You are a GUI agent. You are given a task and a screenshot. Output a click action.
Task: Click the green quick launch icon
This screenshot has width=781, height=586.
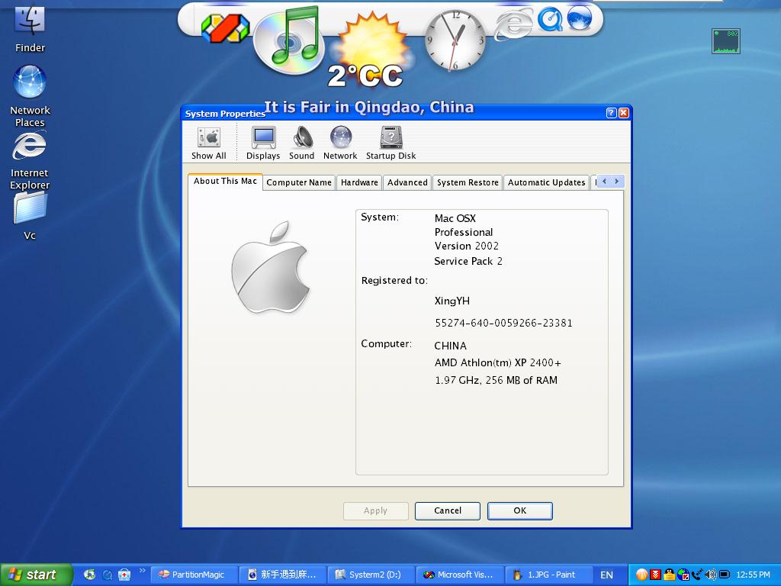(89, 575)
